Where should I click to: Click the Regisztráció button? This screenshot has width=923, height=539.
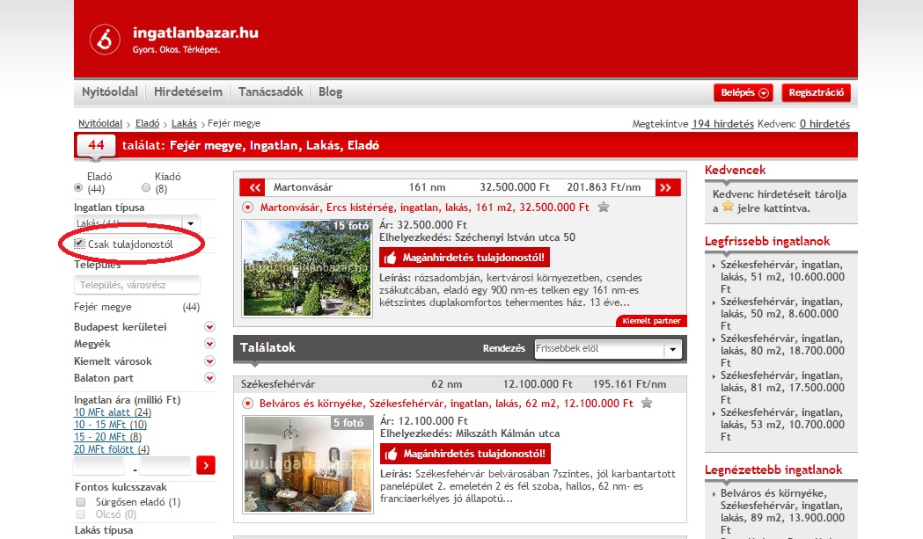[816, 92]
